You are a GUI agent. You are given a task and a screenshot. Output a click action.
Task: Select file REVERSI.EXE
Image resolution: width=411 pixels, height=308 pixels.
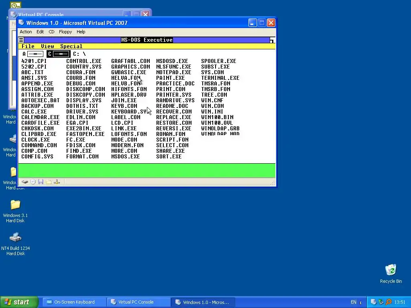pos(173,129)
